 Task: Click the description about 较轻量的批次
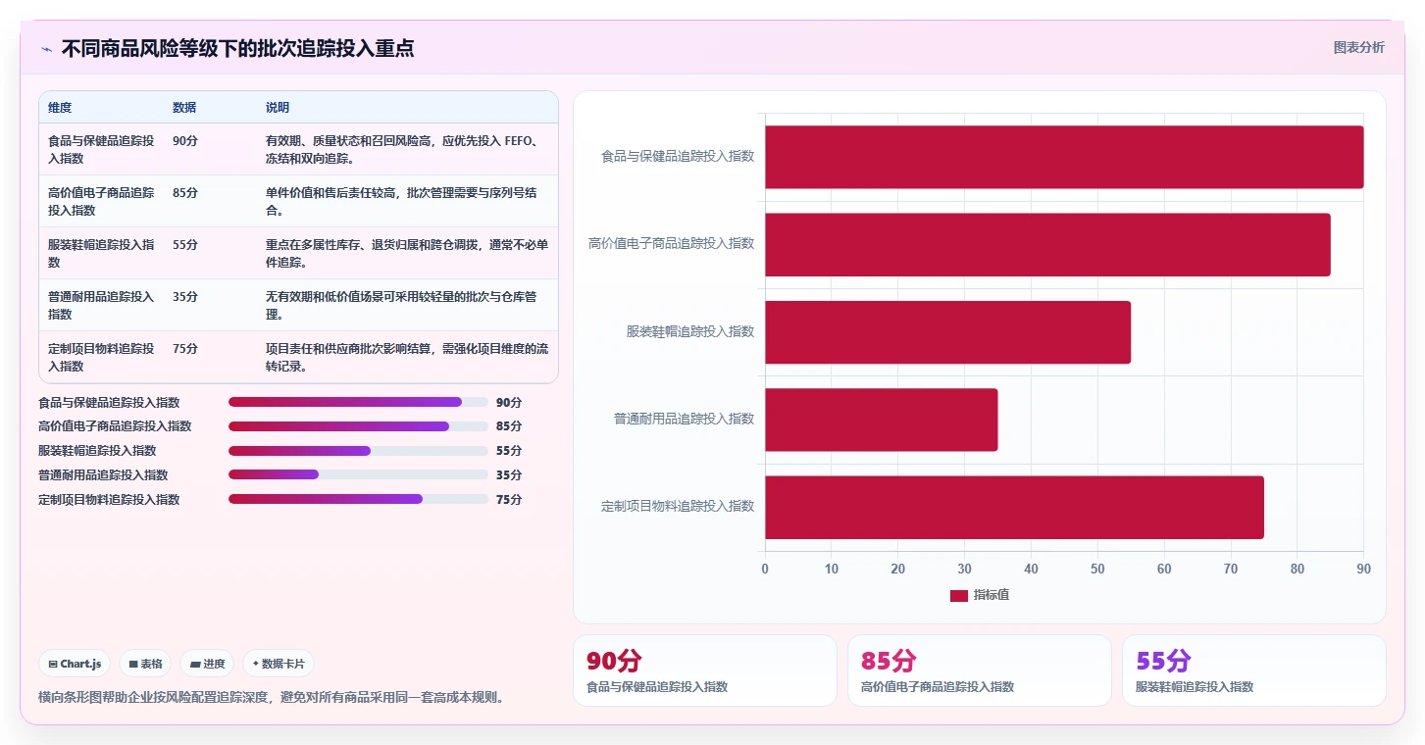pyautogui.click(x=407, y=306)
